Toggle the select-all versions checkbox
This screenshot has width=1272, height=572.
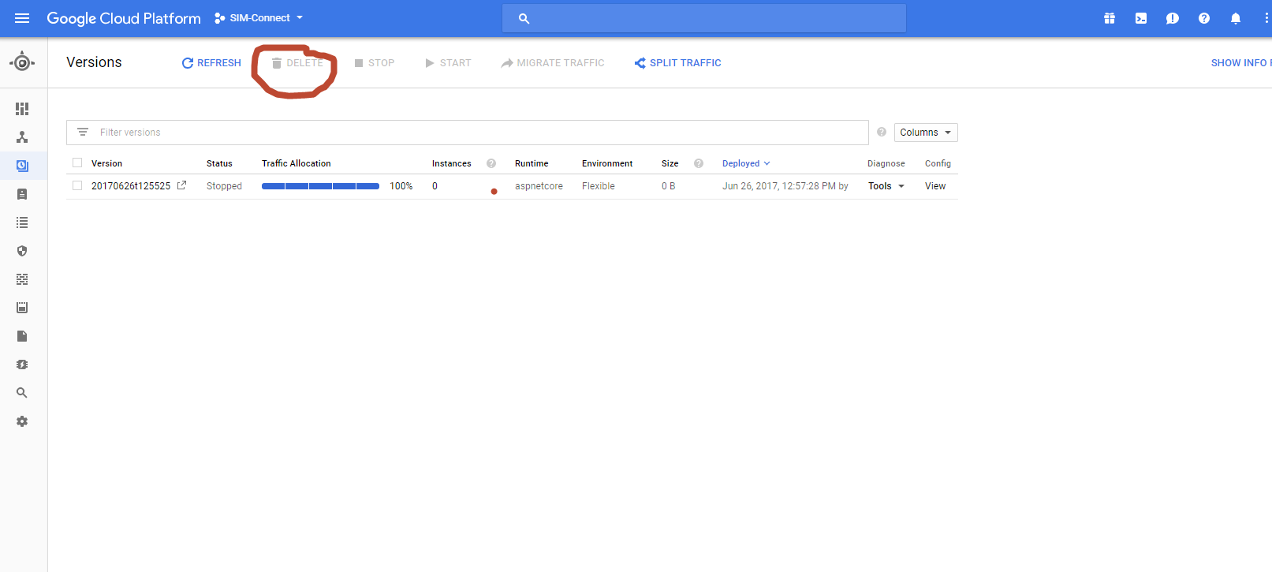click(77, 163)
